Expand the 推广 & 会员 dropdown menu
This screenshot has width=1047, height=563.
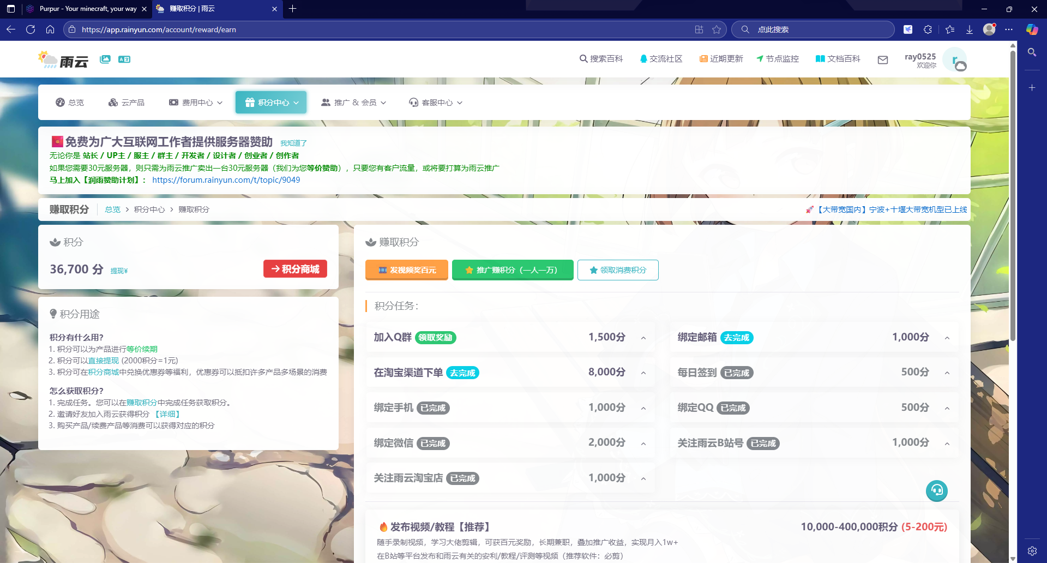353,103
